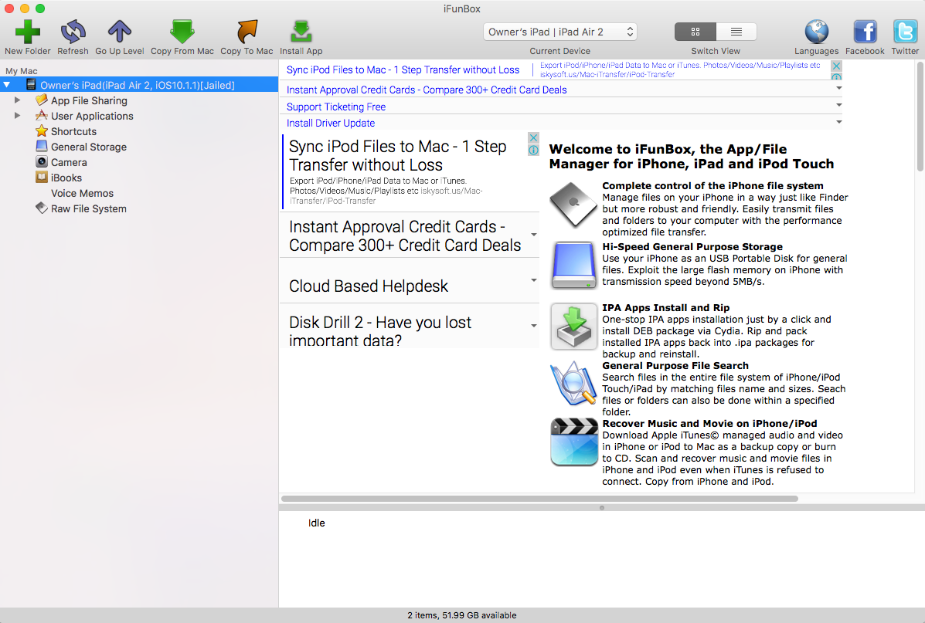Expand the Cloud Based Helpdesk arrow
925x623 pixels.
point(533,280)
